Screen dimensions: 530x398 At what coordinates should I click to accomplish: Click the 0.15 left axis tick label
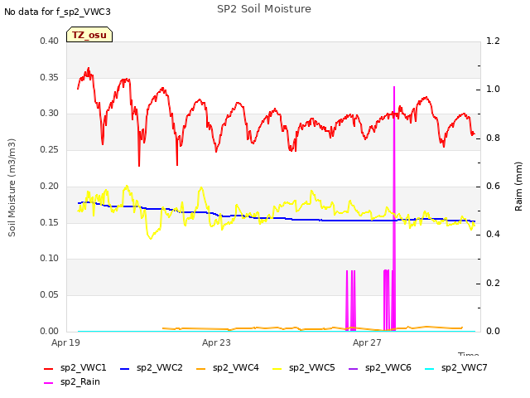coord(50,222)
